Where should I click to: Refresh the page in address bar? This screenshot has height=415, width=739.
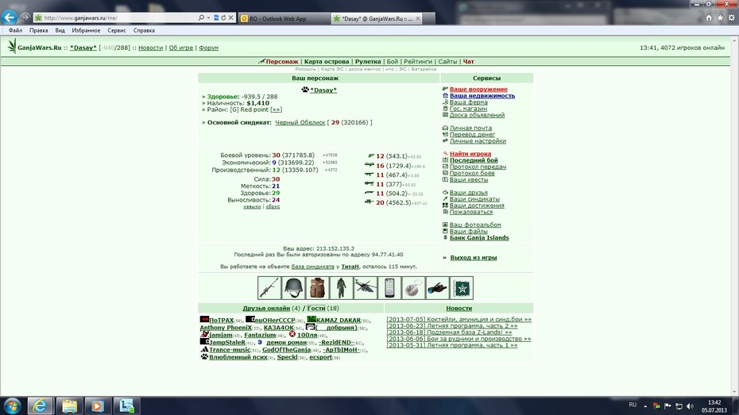tap(223, 18)
